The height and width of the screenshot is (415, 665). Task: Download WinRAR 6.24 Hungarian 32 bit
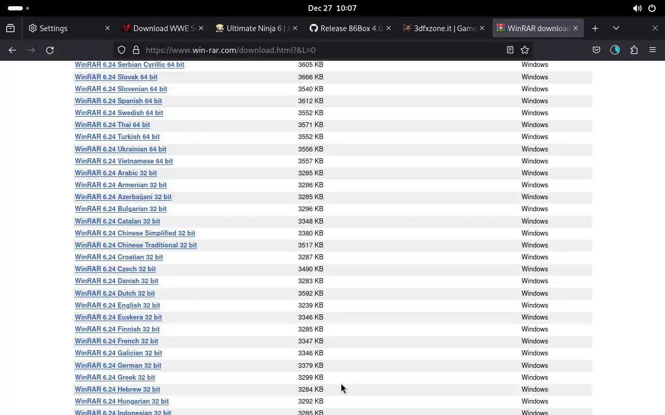coord(122,401)
